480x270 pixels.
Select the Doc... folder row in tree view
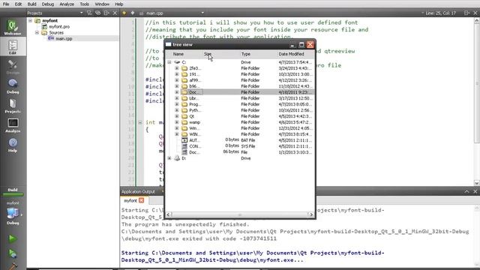tap(239, 92)
